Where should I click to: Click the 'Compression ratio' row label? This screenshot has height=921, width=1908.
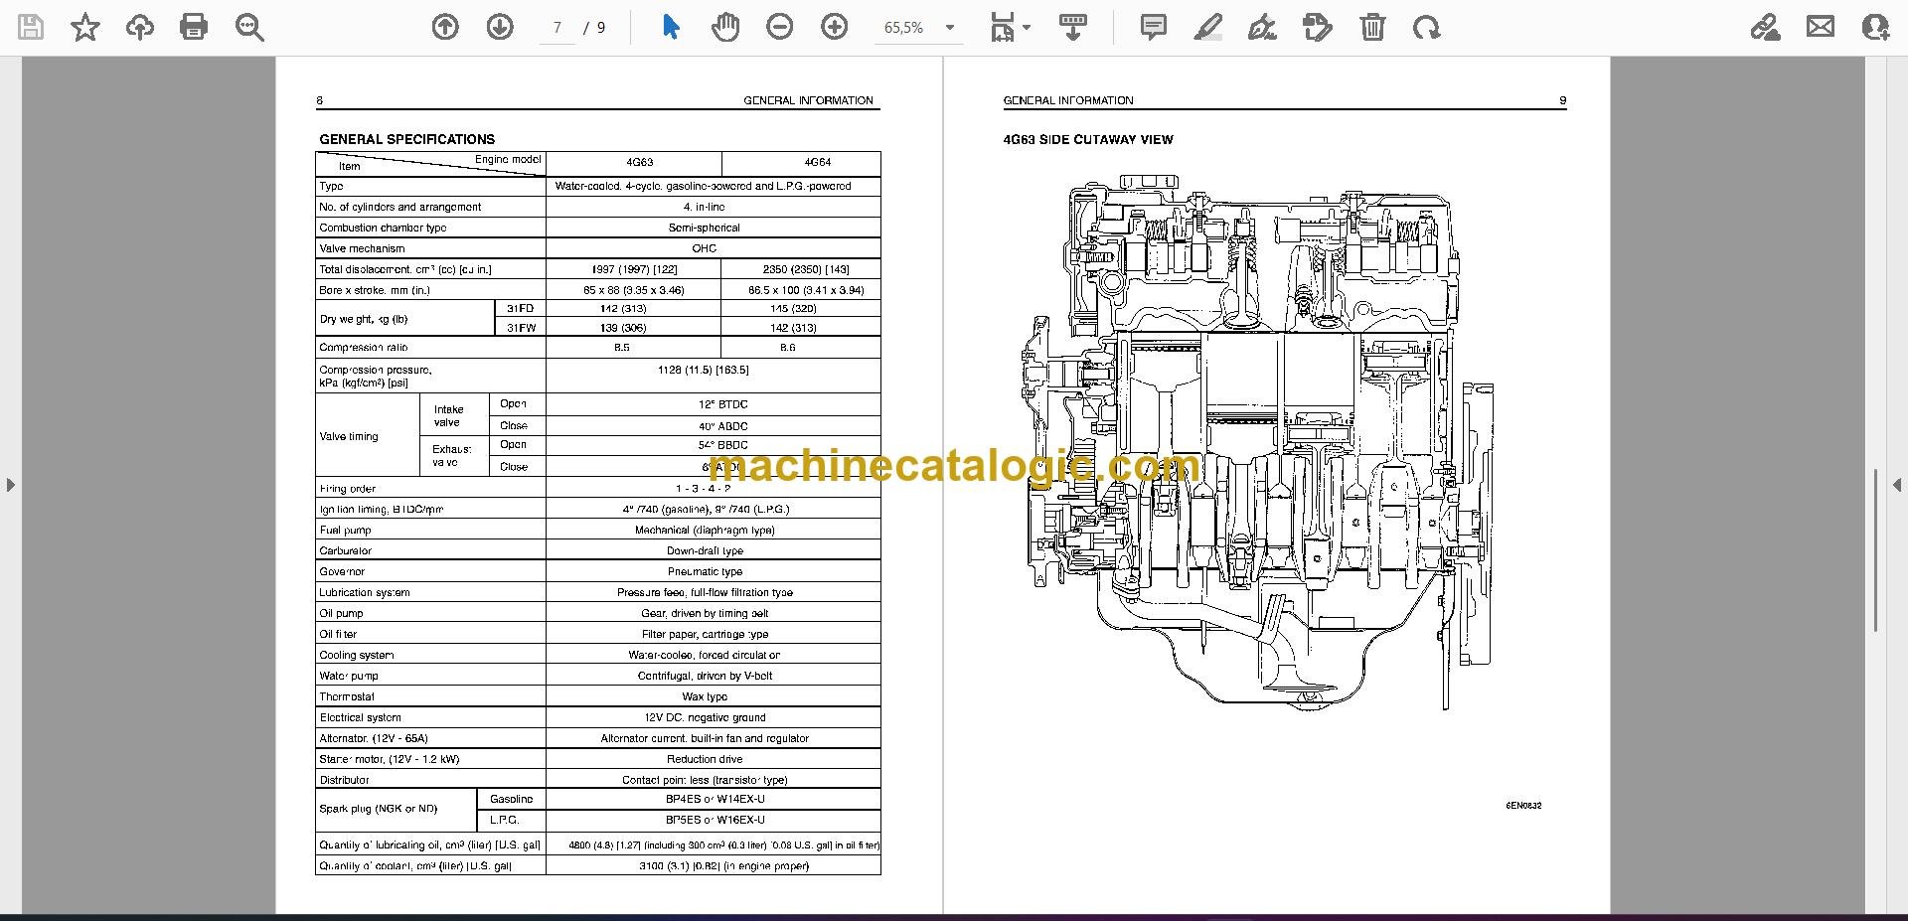(x=363, y=348)
